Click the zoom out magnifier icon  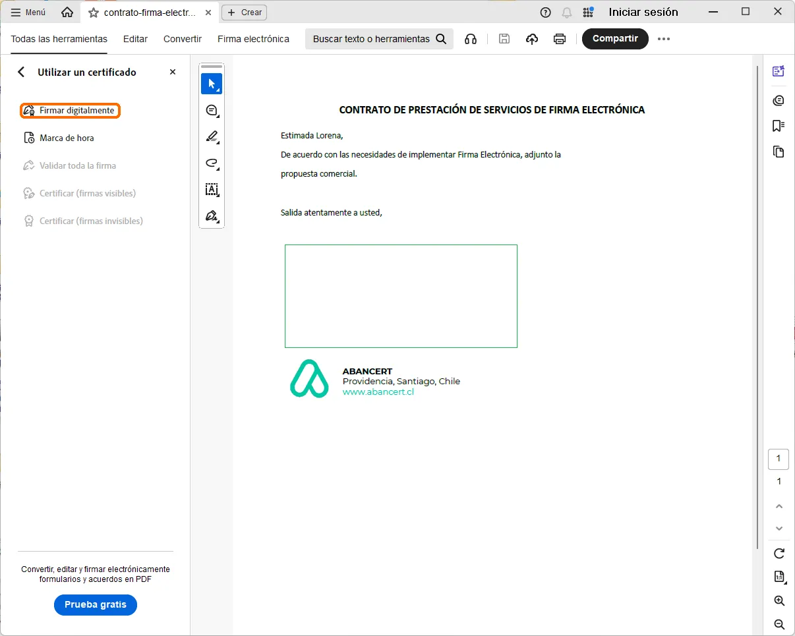point(779,624)
